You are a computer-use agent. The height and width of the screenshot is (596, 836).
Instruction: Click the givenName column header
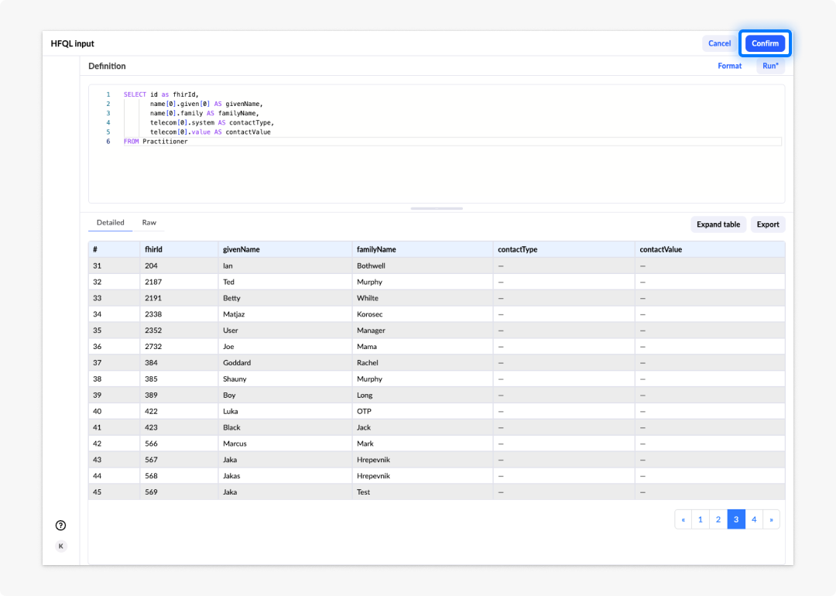(x=285, y=249)
